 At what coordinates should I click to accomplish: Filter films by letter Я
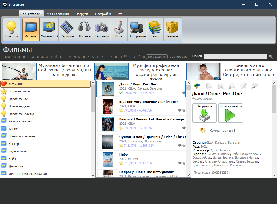tap(144, 57)
